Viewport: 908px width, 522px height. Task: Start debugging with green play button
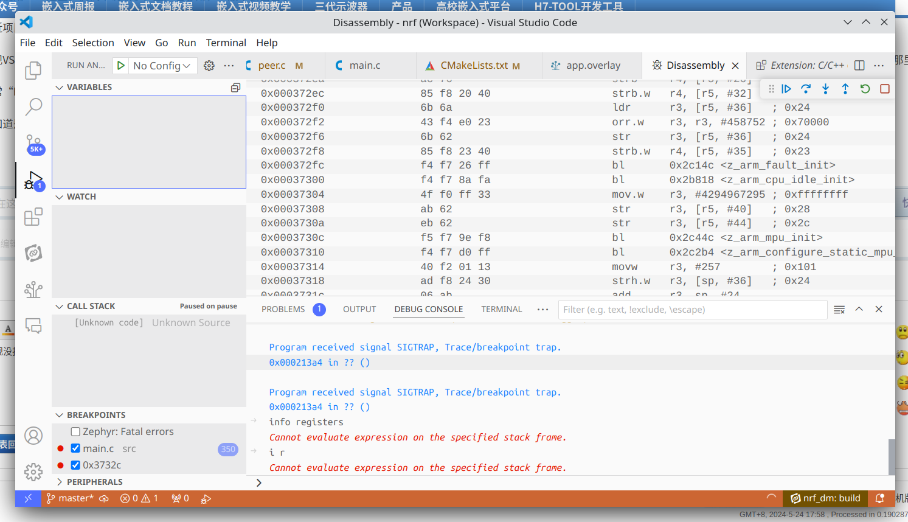pos(121,65)
